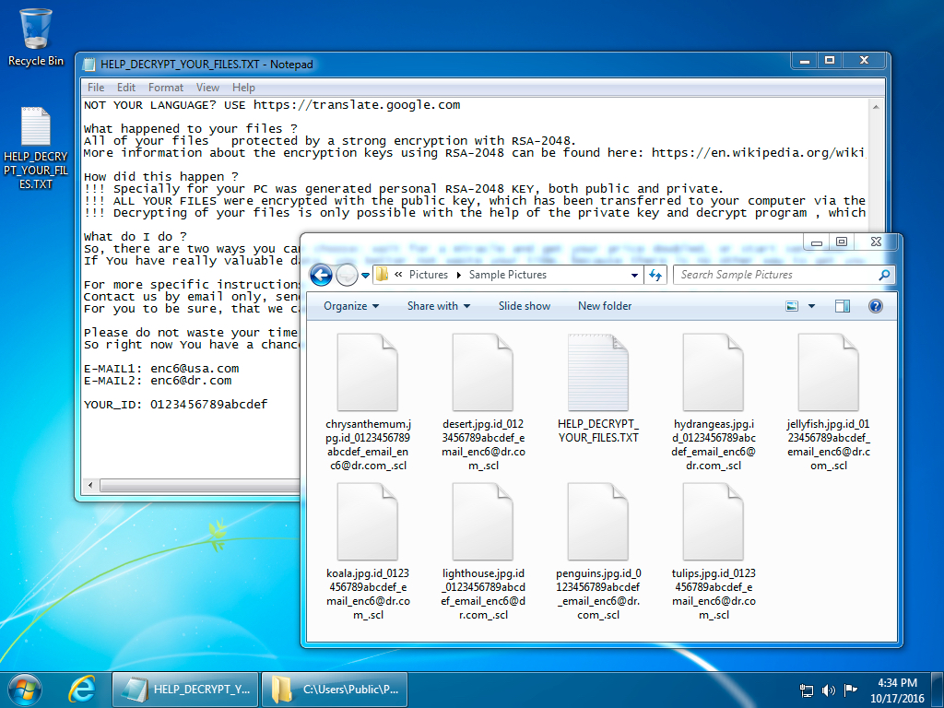
Task: Open the Notepad Edit menu
Action: click(125, 88)
